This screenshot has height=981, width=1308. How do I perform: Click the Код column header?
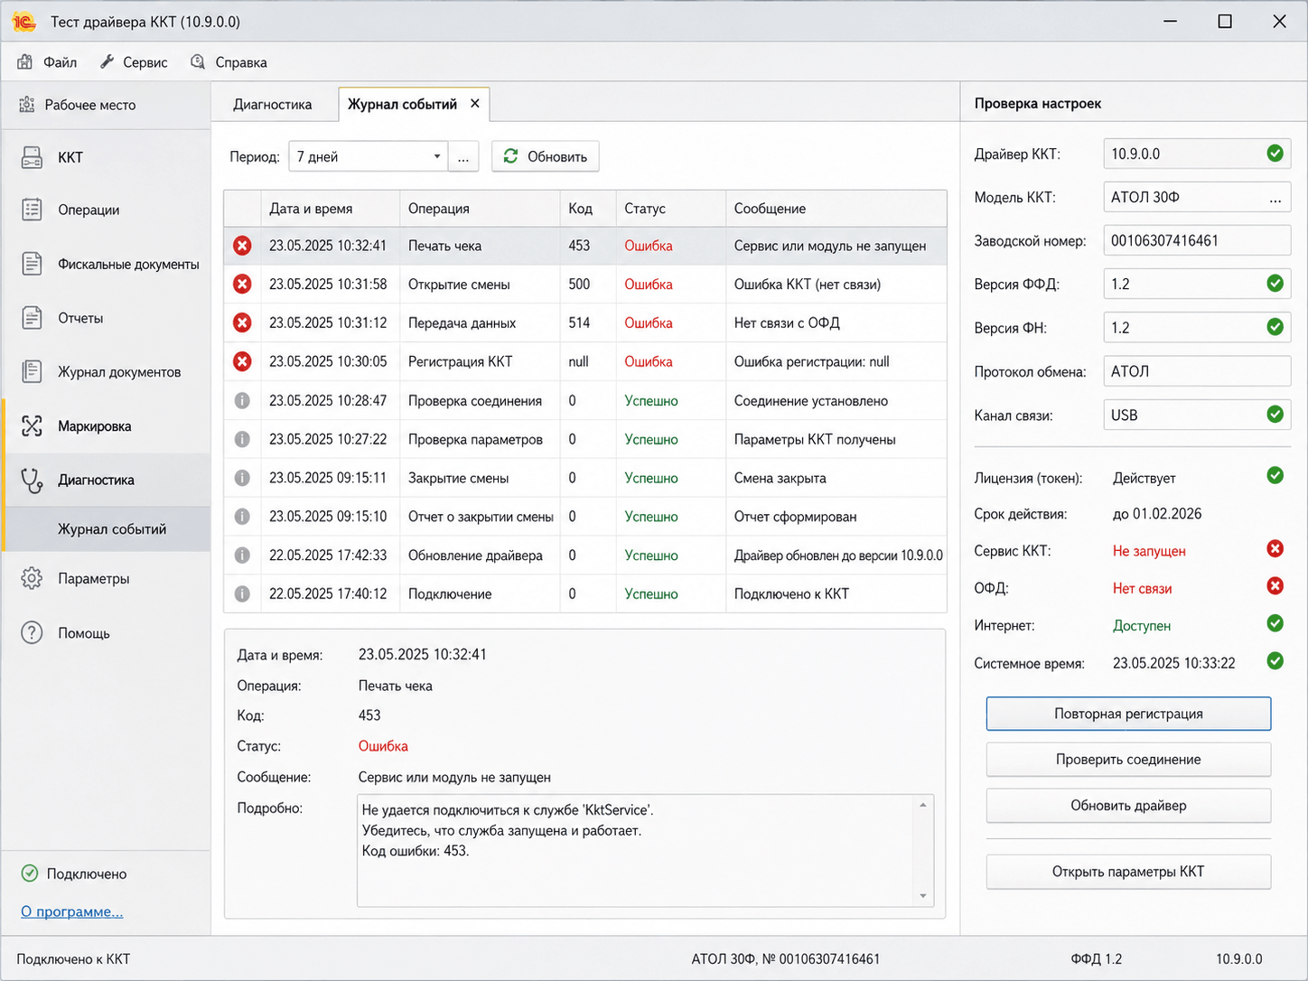[x=588, y=209]
